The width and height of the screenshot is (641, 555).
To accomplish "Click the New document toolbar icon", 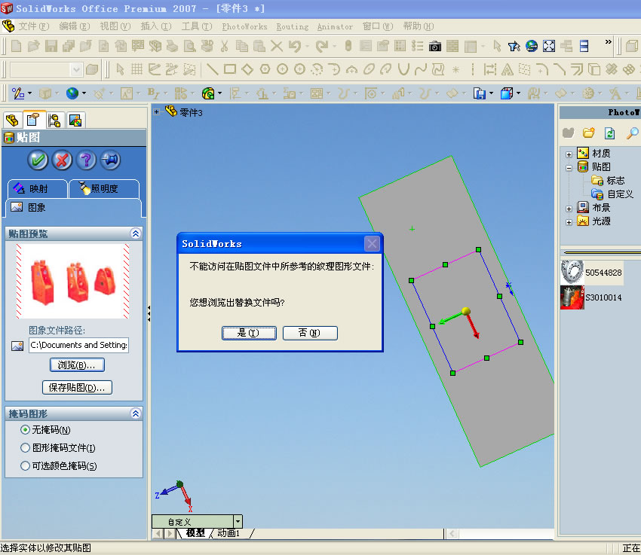I will (x=17, y=46).
